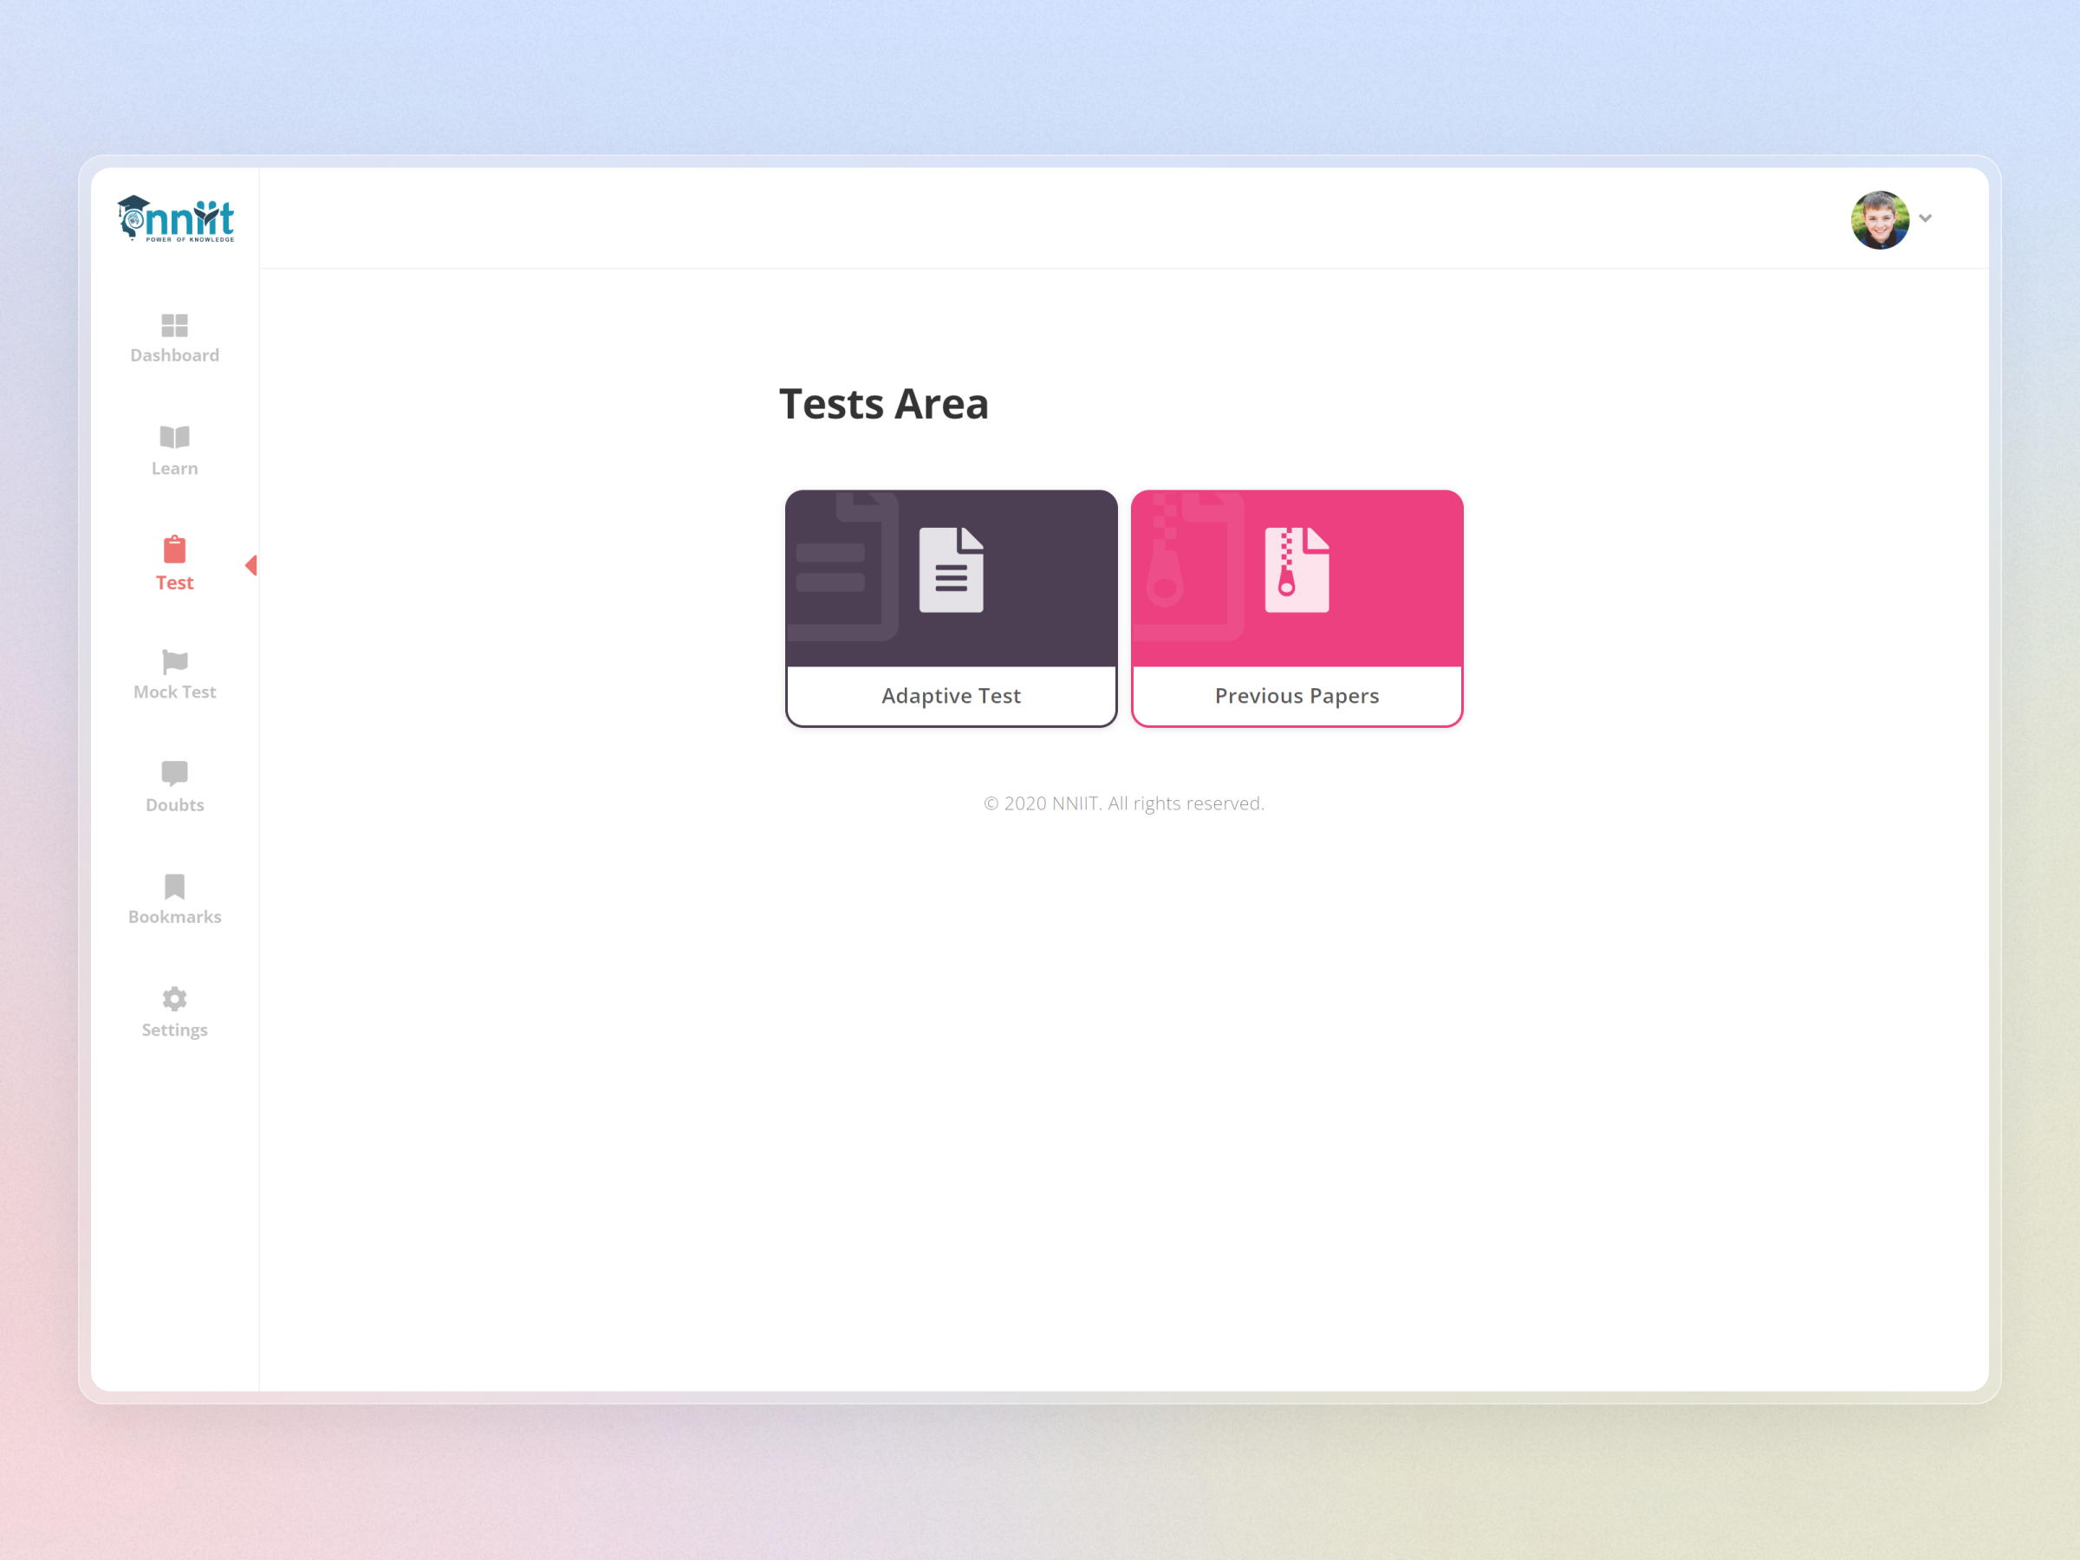Viewport: 2080px width, 1560px height.
Task: Open Mock Test via the flag icon
Action: click(174, 661)
